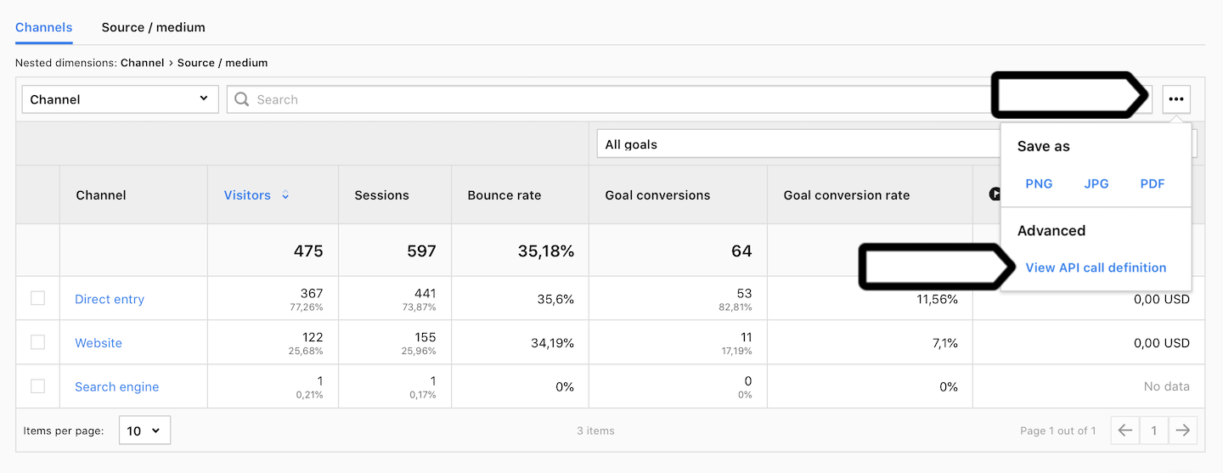Open the Channel dimension dropdown
This screenshot has width=1223, height=473.
(120, 99)
